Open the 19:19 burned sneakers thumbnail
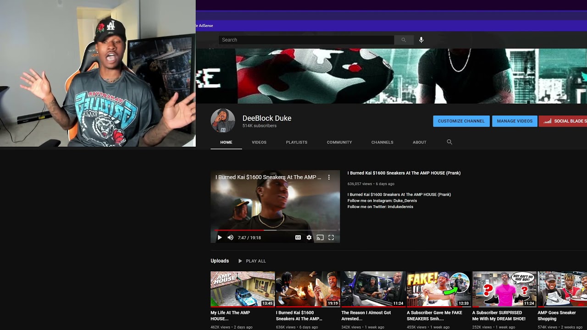This screenshot has height=330, width=587. (x=308, y=289)
